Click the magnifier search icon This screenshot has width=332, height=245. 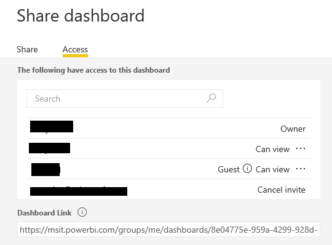coord(211,98)
